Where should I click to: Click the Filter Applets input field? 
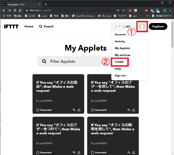tap(74, 61)
